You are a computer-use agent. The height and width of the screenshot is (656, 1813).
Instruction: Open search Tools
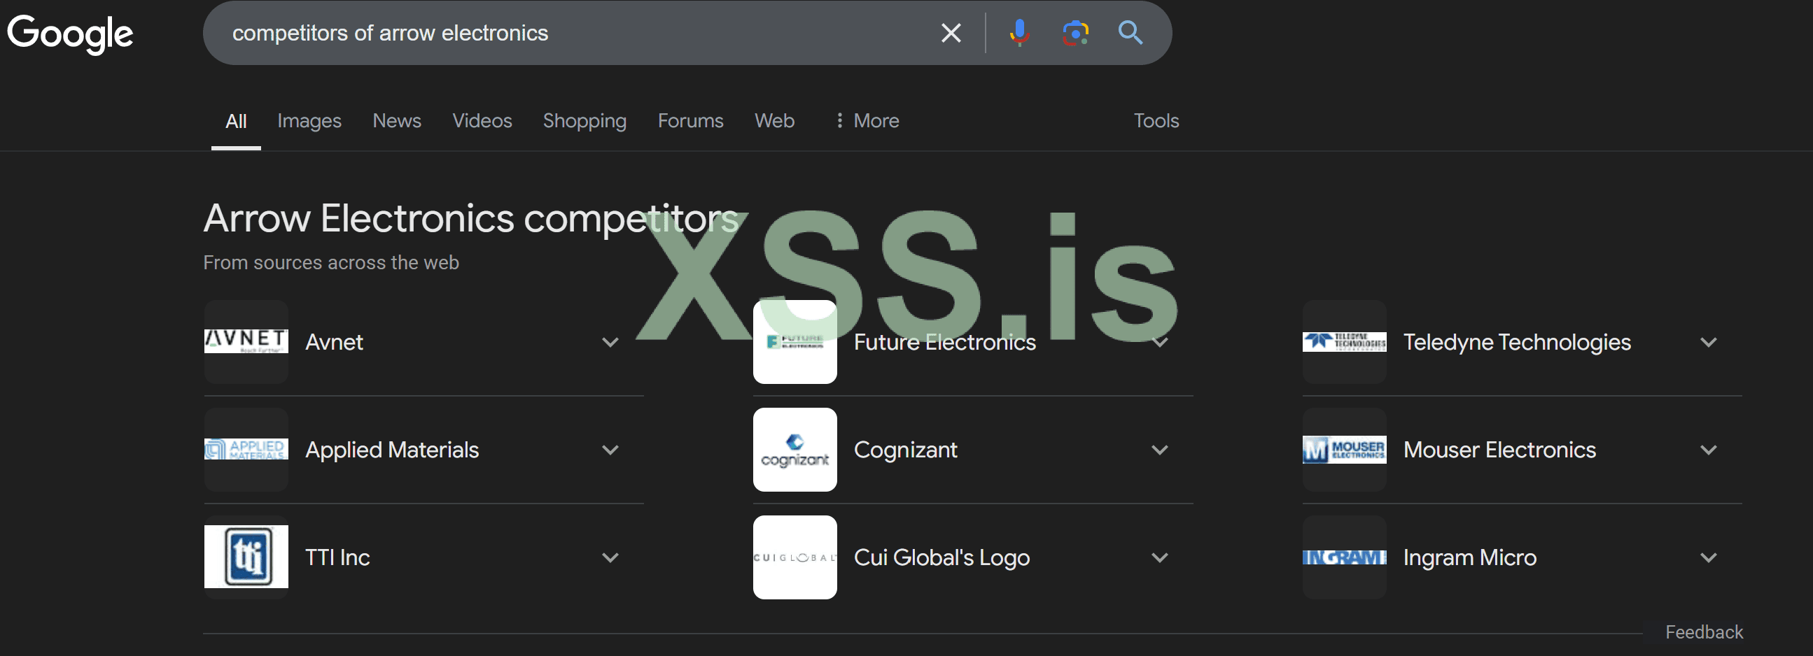1156,120
